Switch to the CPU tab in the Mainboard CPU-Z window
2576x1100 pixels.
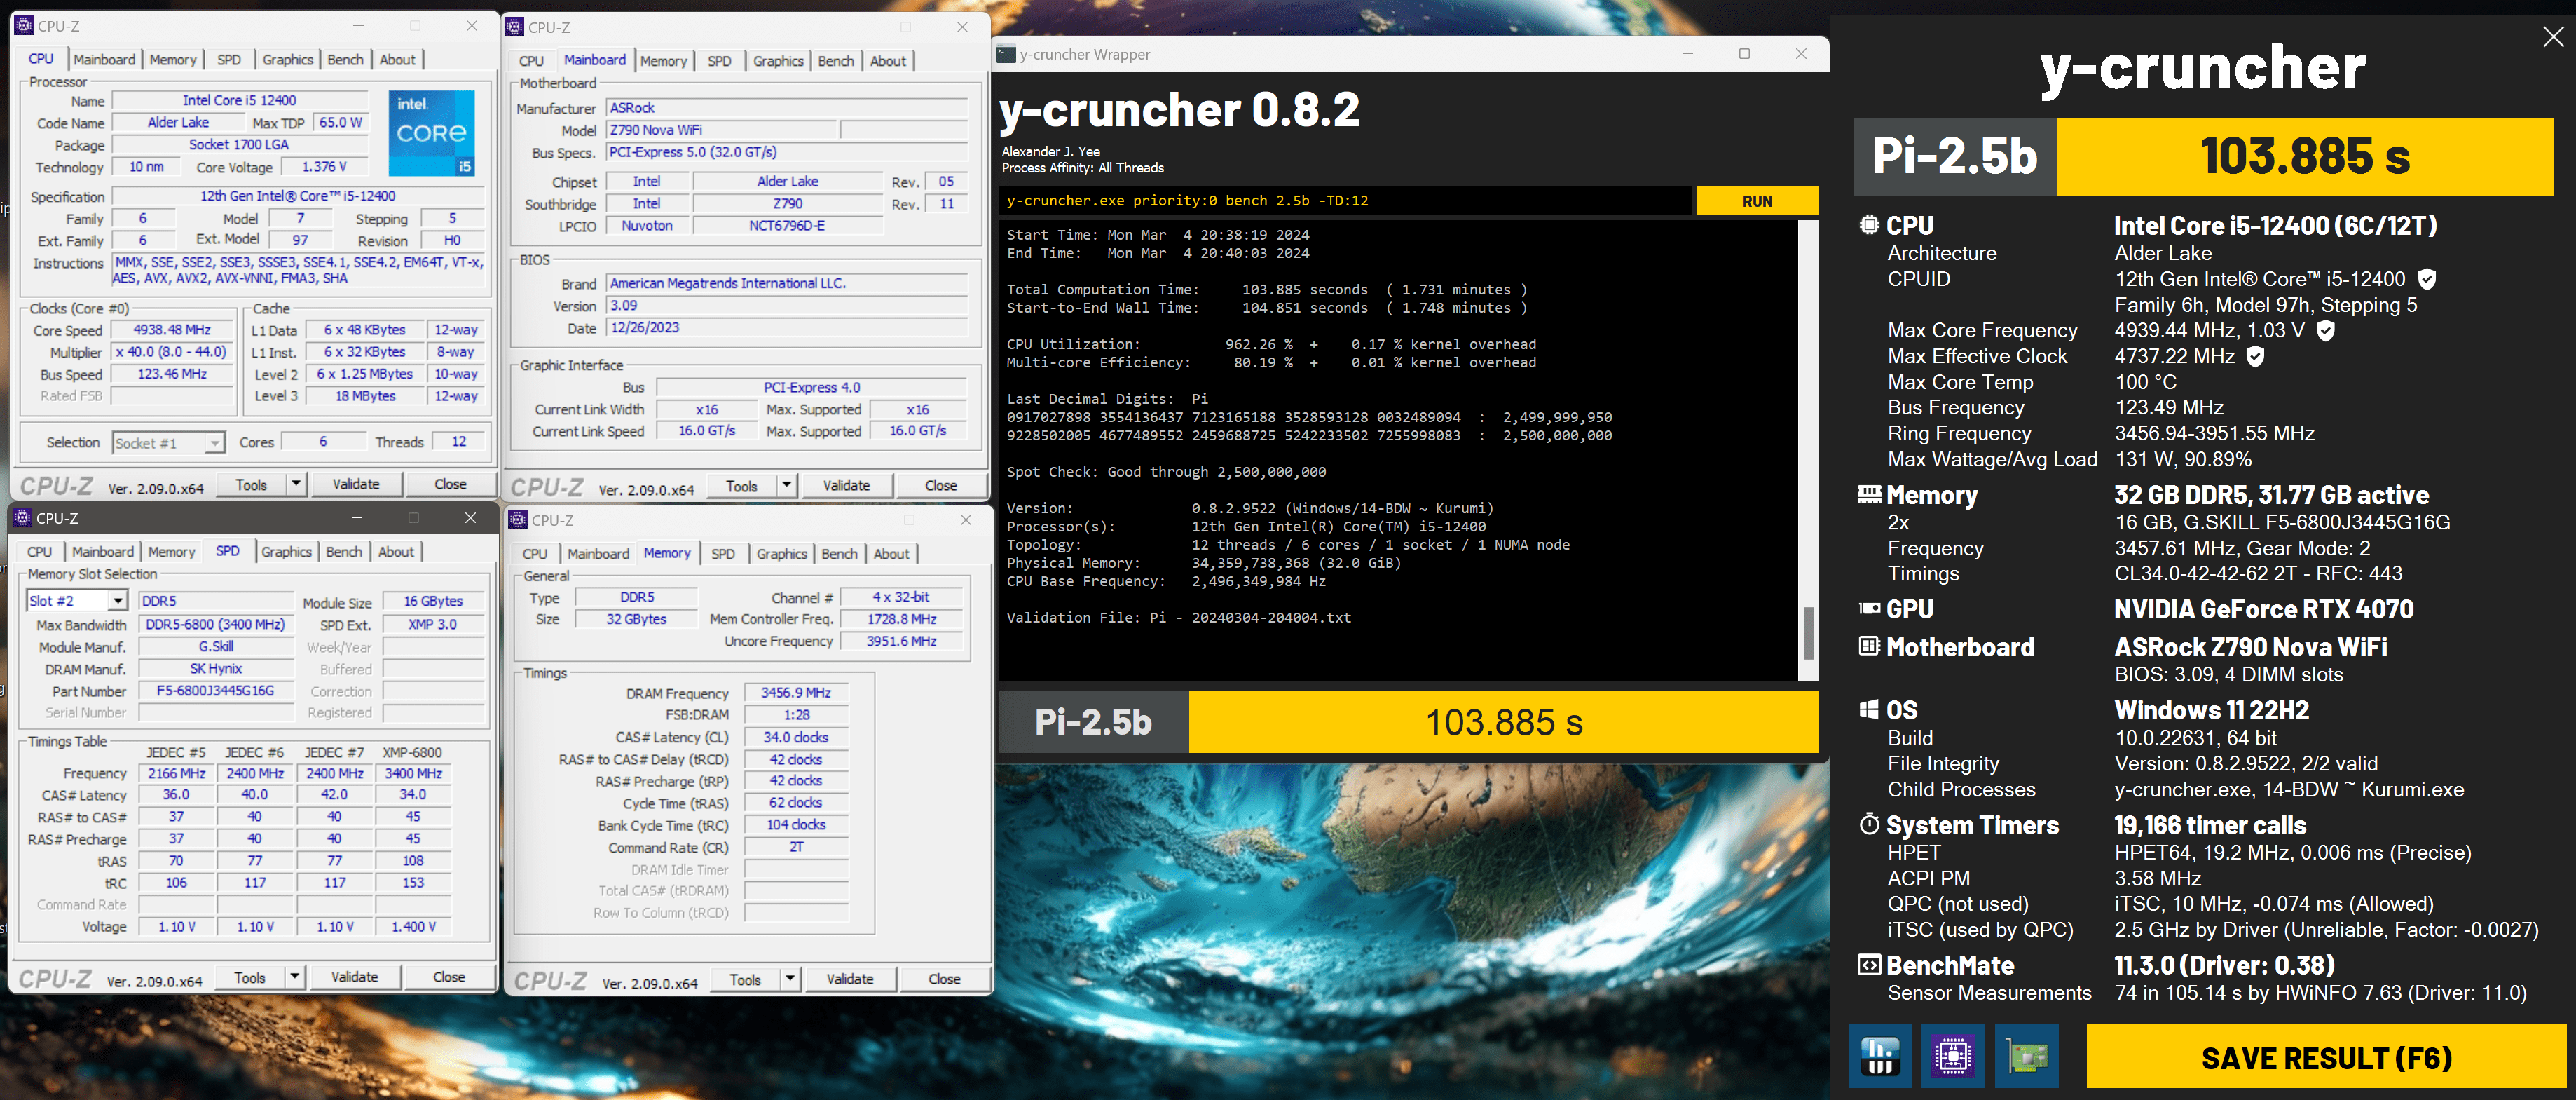531,61
